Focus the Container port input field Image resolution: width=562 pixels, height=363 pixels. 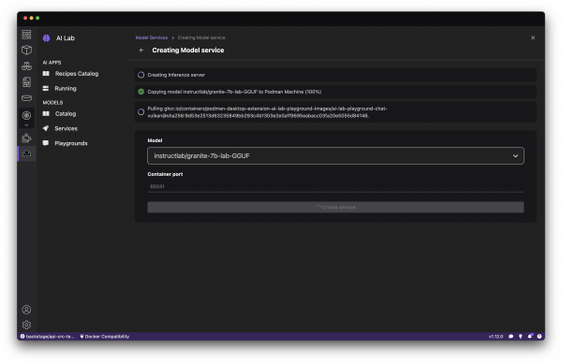[x=335, y=186]
